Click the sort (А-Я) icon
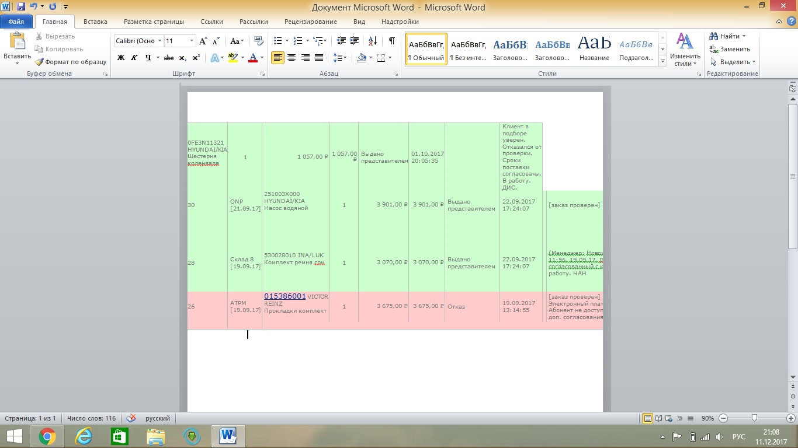This screenshot has width=798, height=448. point(372,41)
